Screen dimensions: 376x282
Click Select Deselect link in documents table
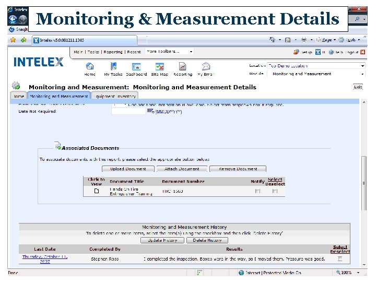pos(275,182)
